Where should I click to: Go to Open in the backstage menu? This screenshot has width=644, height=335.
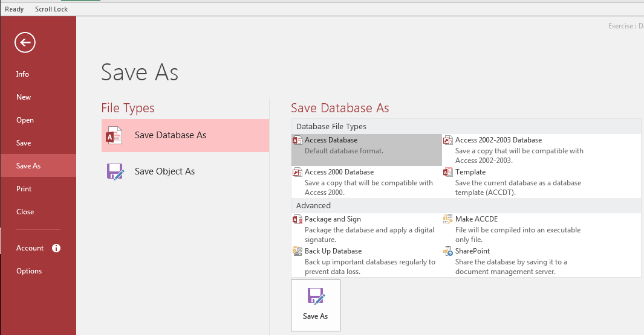38,120
